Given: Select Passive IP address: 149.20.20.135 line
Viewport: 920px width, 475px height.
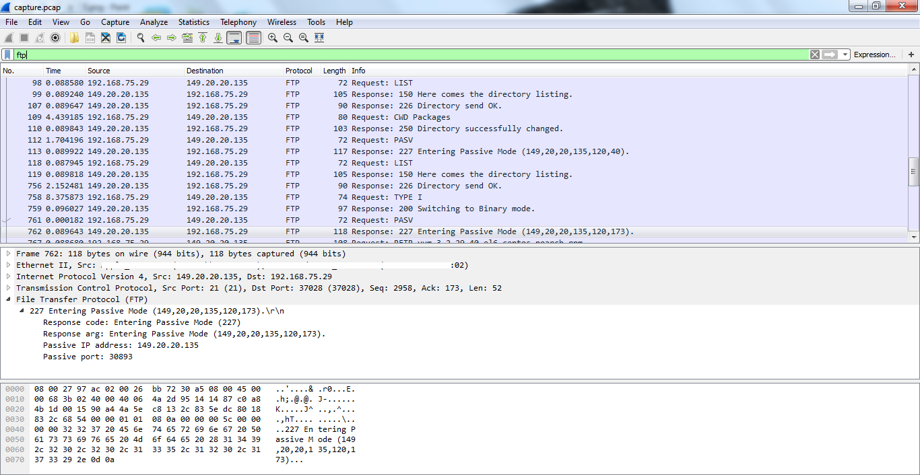Looking at the screenshot, I should click(121, 345).
